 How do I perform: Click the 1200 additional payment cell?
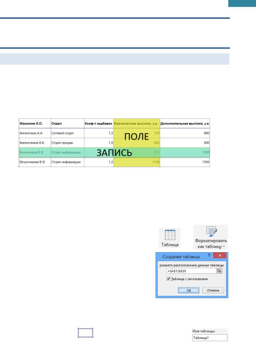[x=185, y=152]
